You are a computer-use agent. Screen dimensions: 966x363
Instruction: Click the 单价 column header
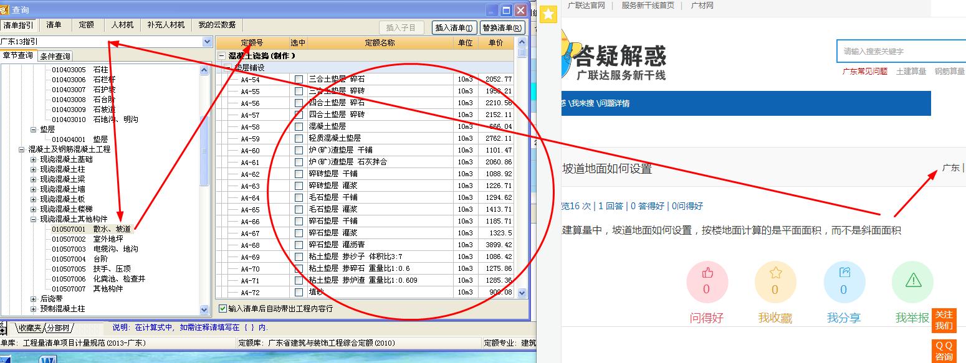tap(495, 43)
